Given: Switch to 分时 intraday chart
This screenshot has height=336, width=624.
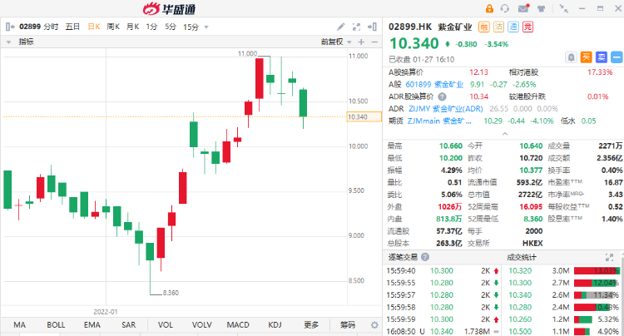Looking at the screenshot, I should tap(51, 27).
